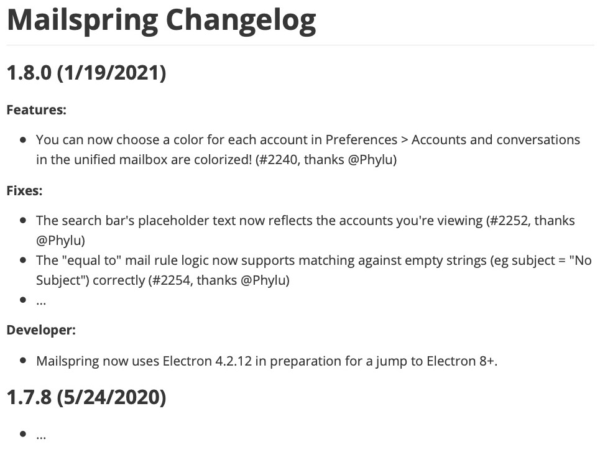The image size is (600, 452).
Task: Click the Developer: section label
Action: pyautogui.click(x=41, y=330)
